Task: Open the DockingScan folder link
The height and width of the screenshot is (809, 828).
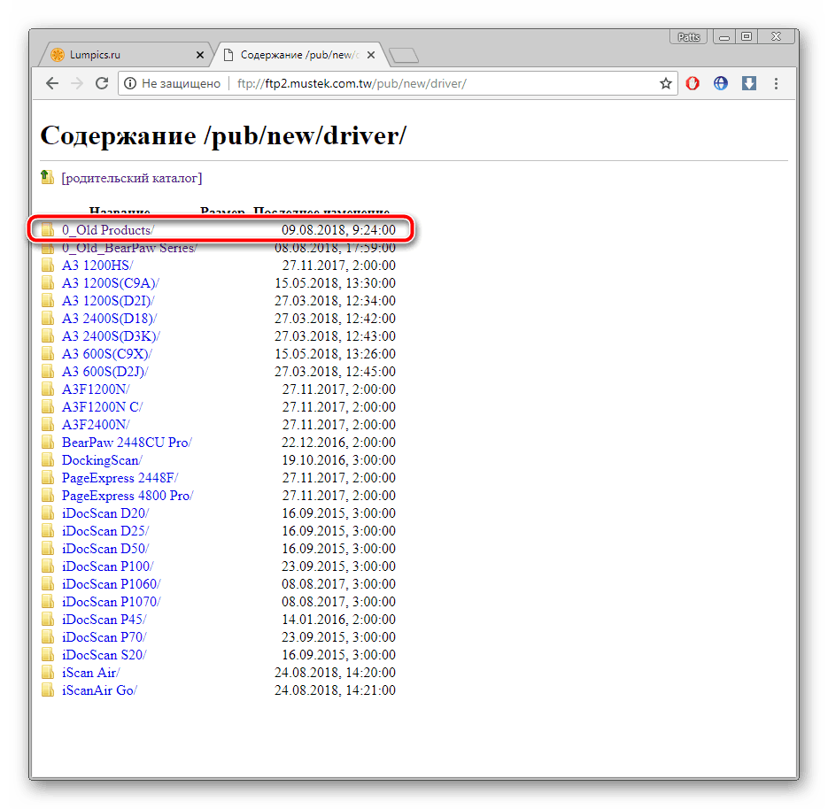Action: pos(101,460)
